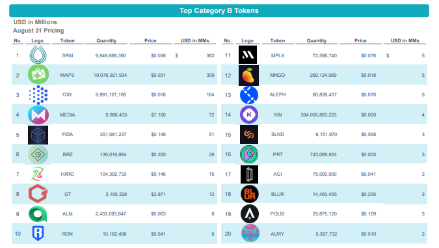
Task: Select the blue dotted OXY logo
Action: 38,95
